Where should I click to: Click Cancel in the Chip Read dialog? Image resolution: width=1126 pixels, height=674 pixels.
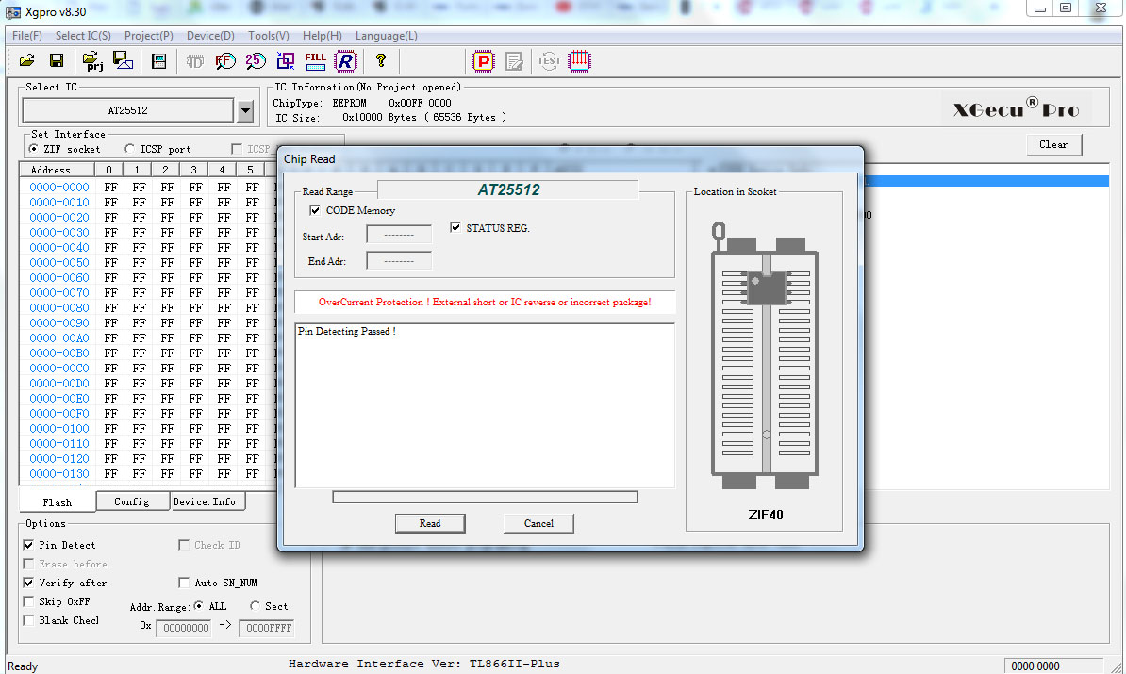538,523
